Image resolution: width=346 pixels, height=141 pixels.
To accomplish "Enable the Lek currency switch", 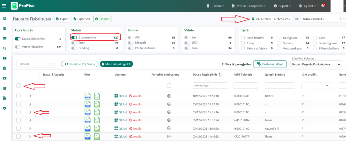I will point(188,38).
